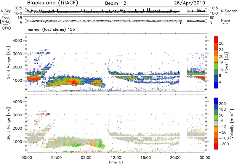The height and width of the screenshot is (164, 237).
Task: Click the power panel 'Slant Range [km]' label
Action: click(8, 62)
